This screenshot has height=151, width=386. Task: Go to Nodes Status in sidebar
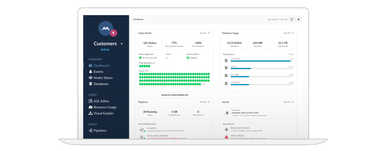click(101, 78)
